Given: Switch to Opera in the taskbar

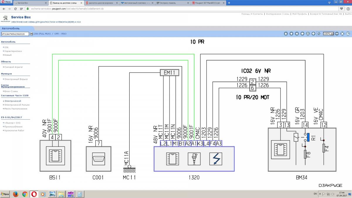Looking at the screenshot, I should 34,194.
